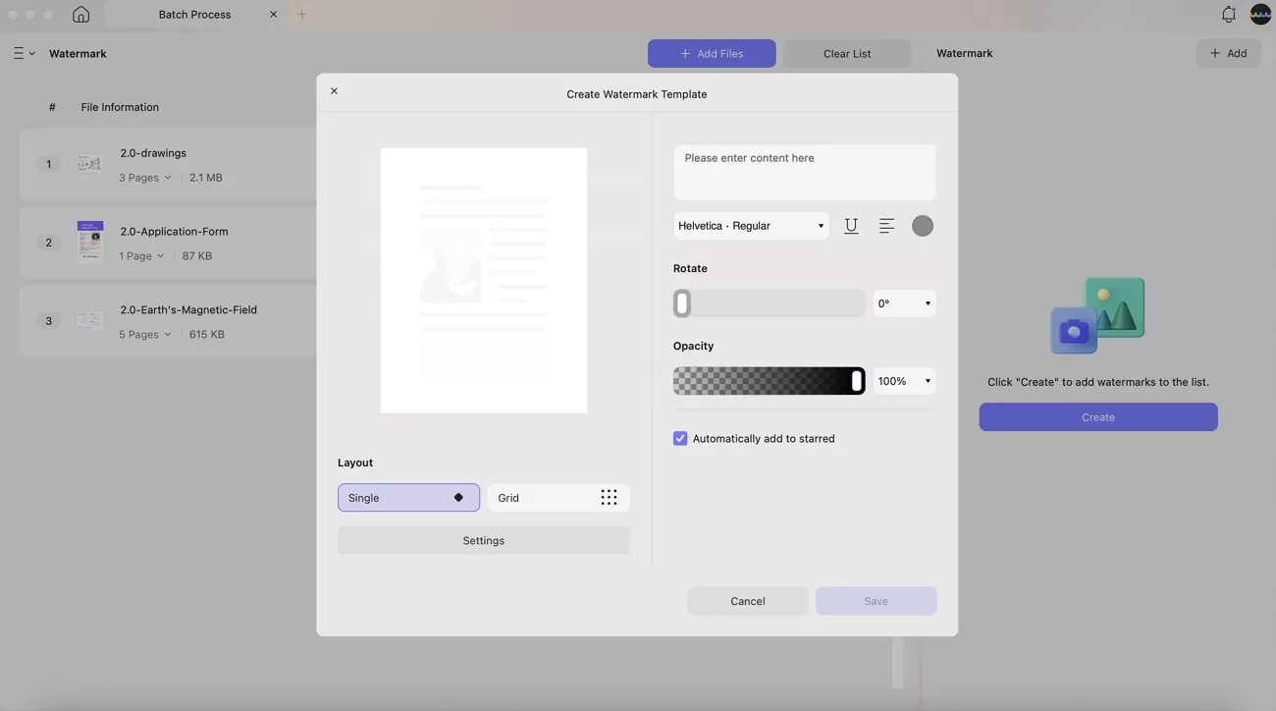Expand page dropdown for 2.0-Application-Form
The image size is (1276, 711).
pos(141,256)
